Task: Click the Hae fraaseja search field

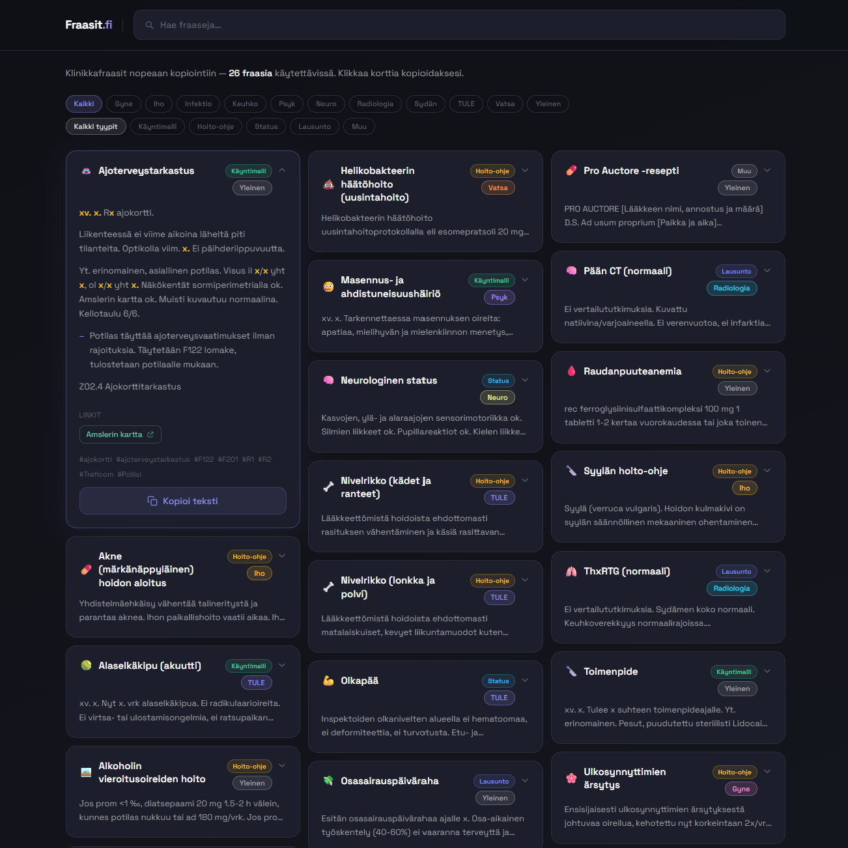Action: point(459,25)
